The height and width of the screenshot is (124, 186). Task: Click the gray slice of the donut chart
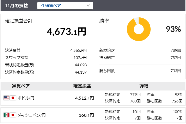[137, 21]
